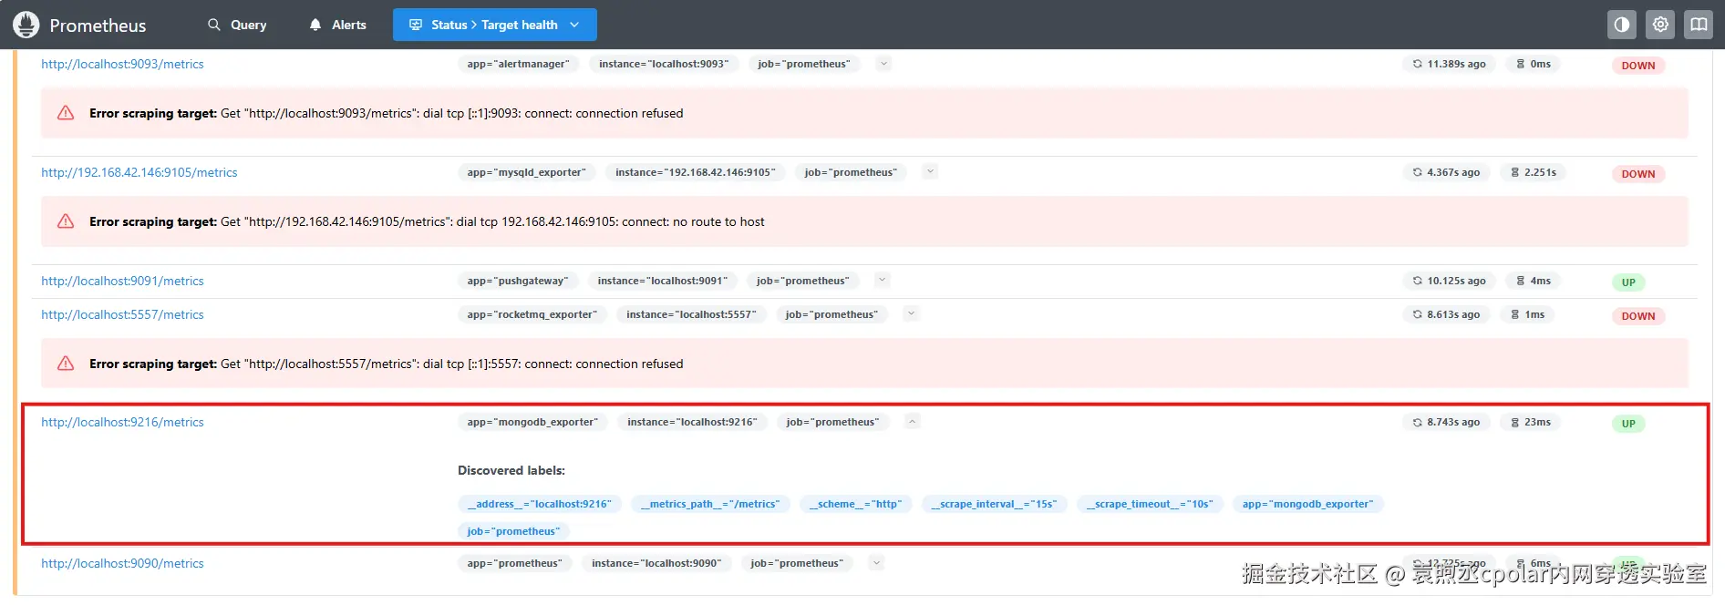Click the app="rocketmq_exporter" label badge

(532, 314)
